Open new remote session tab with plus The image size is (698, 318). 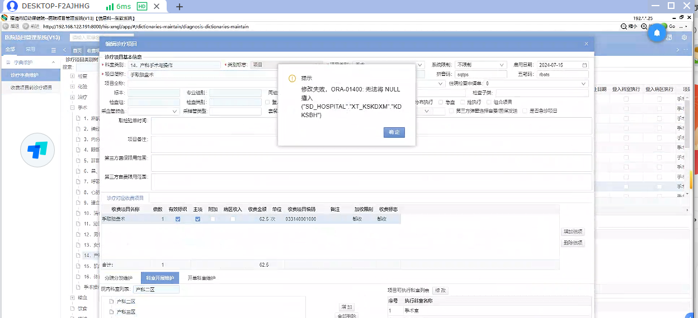(x=180, y=7)
